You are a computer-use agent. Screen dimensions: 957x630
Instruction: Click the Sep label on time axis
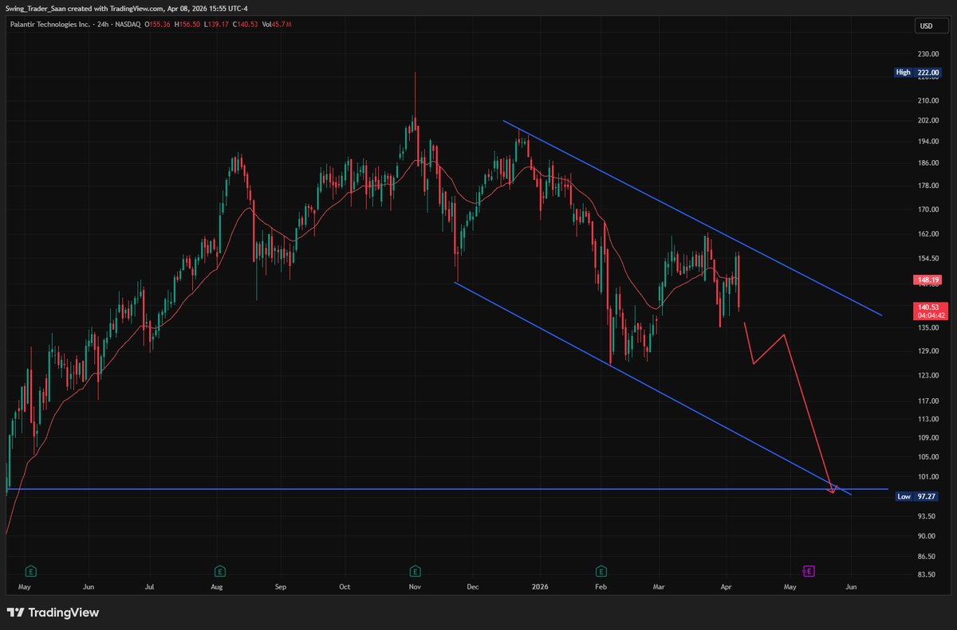pyautogui.click(x=280, y=587)
